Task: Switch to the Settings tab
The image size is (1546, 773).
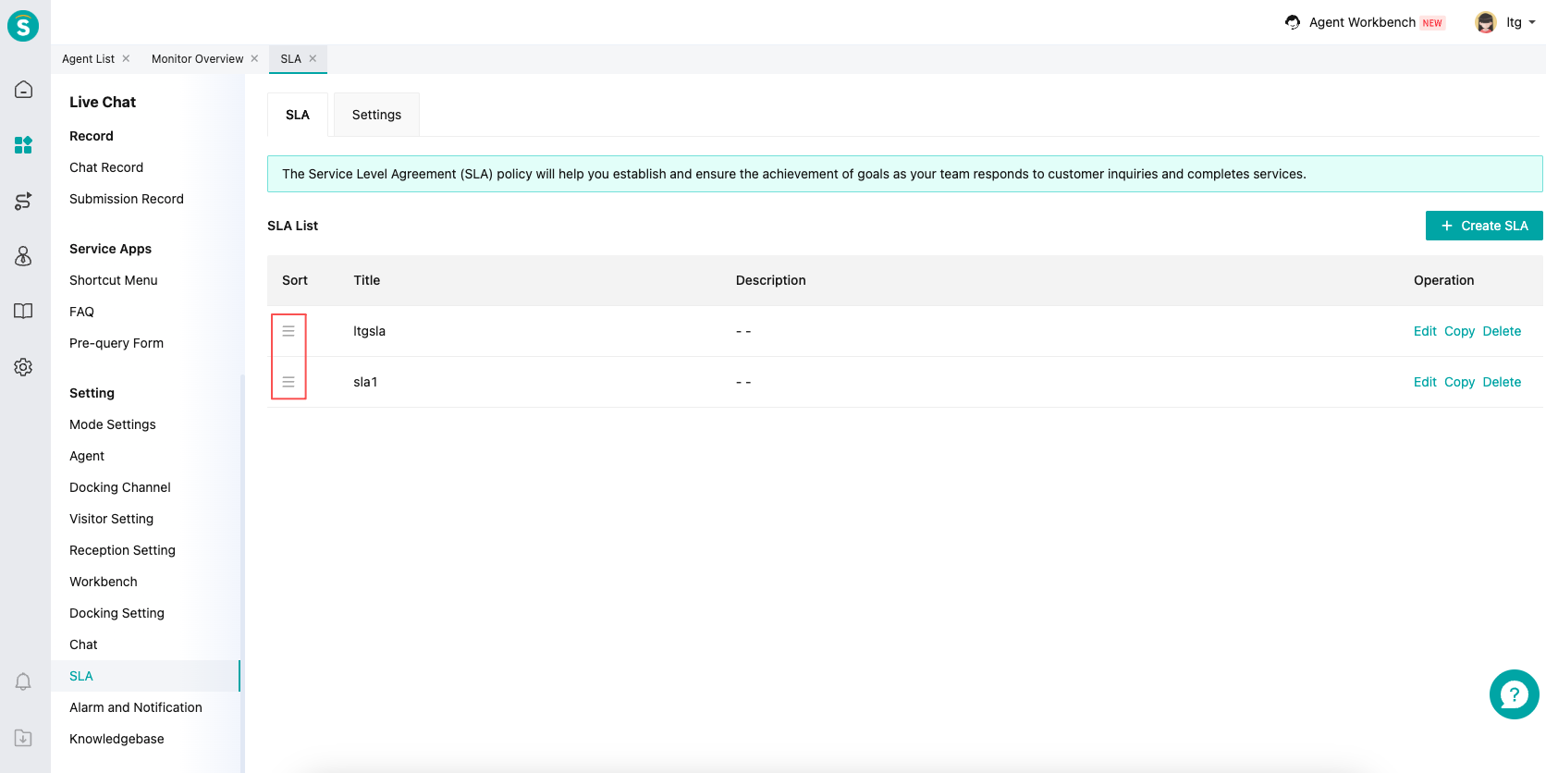Action: 376,115
